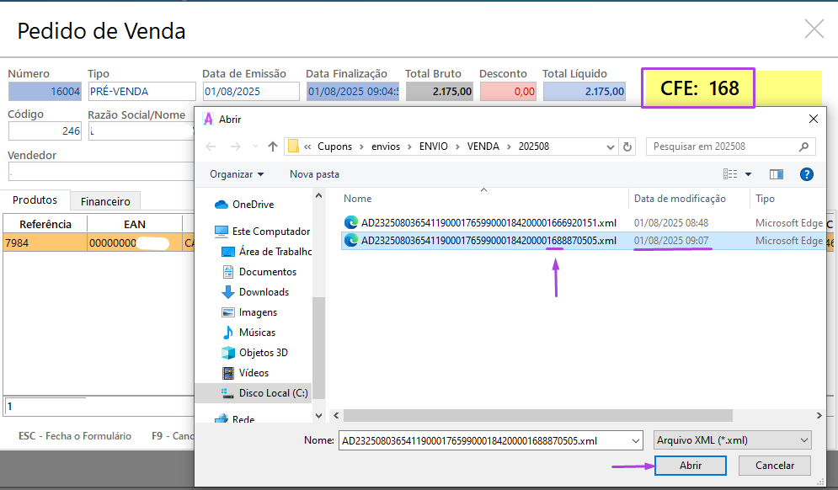This screenshot has height=490, width=838.
Task: Select the XML file ending in 1666920151
Action: 488,223
